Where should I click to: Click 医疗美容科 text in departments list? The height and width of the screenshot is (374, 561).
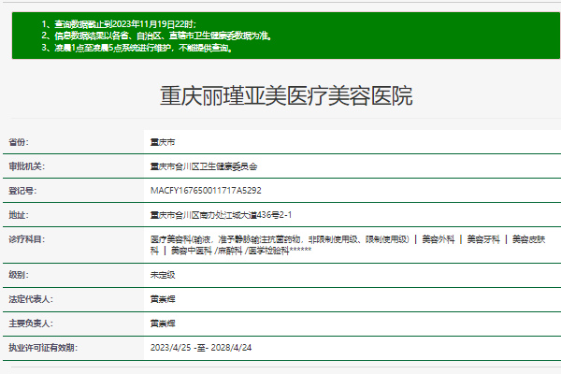point(171,239)
